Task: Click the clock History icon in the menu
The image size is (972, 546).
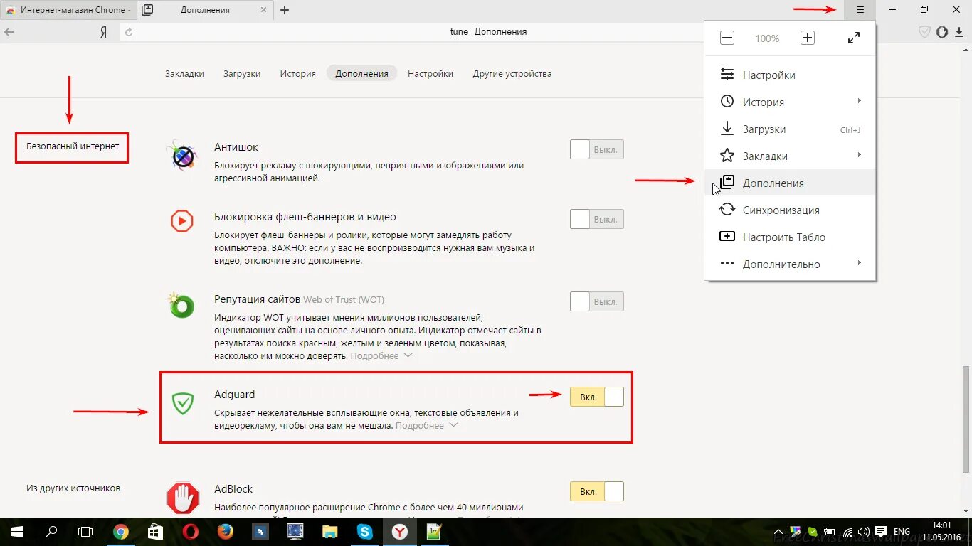Action: [x=727, y=102]
